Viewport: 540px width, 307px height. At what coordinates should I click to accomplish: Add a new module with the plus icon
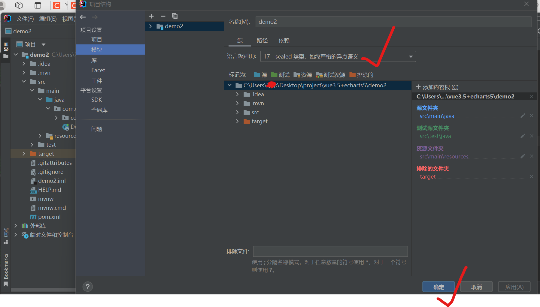click(151, 16)
